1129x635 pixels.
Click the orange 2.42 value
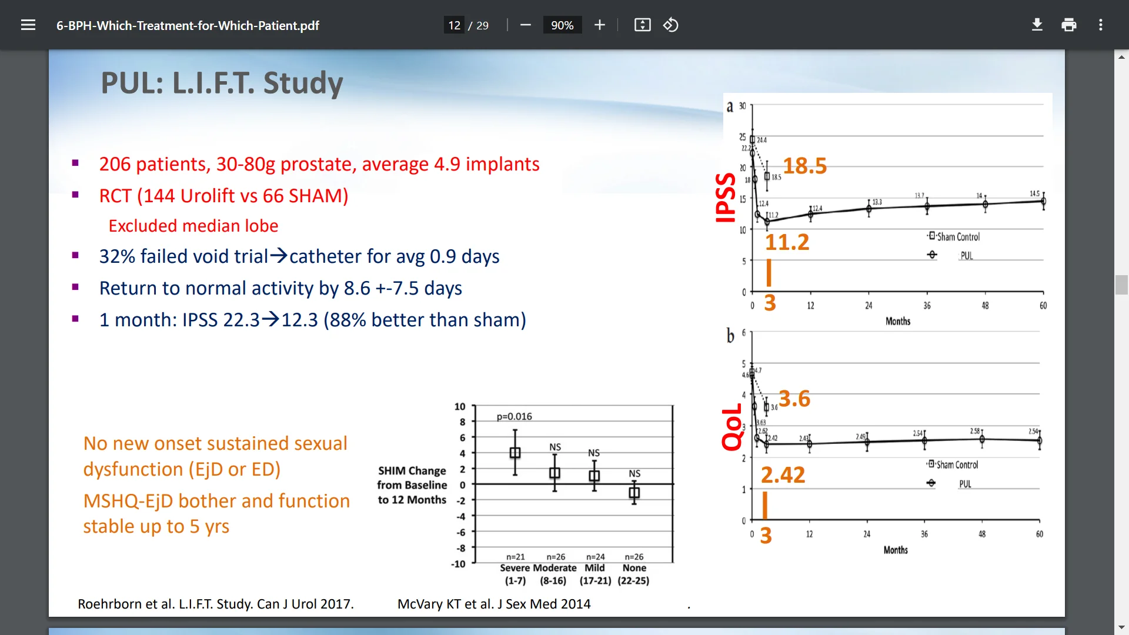[x=783, y=474]
